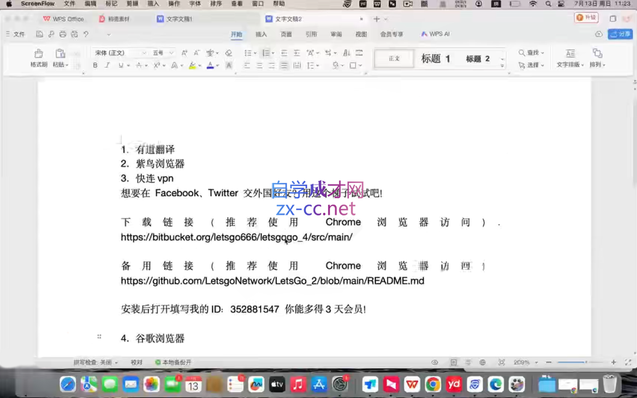Click the Upgrade (升级) button
The image size is (637, 398).
586,18
